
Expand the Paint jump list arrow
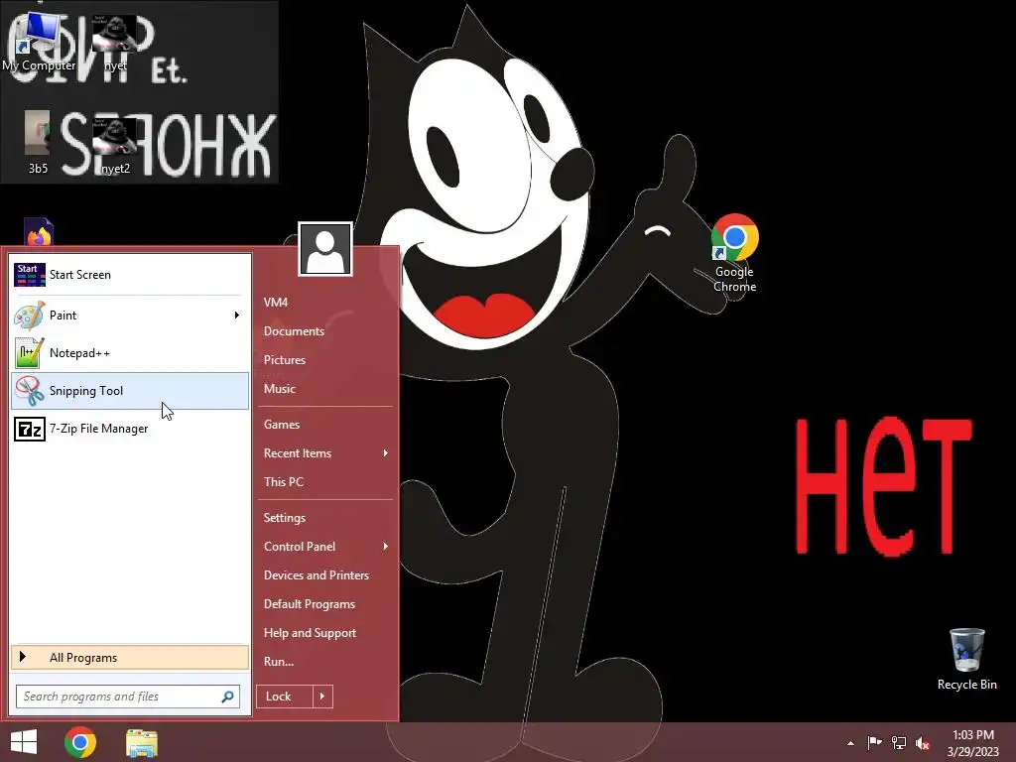pos(237,316)
